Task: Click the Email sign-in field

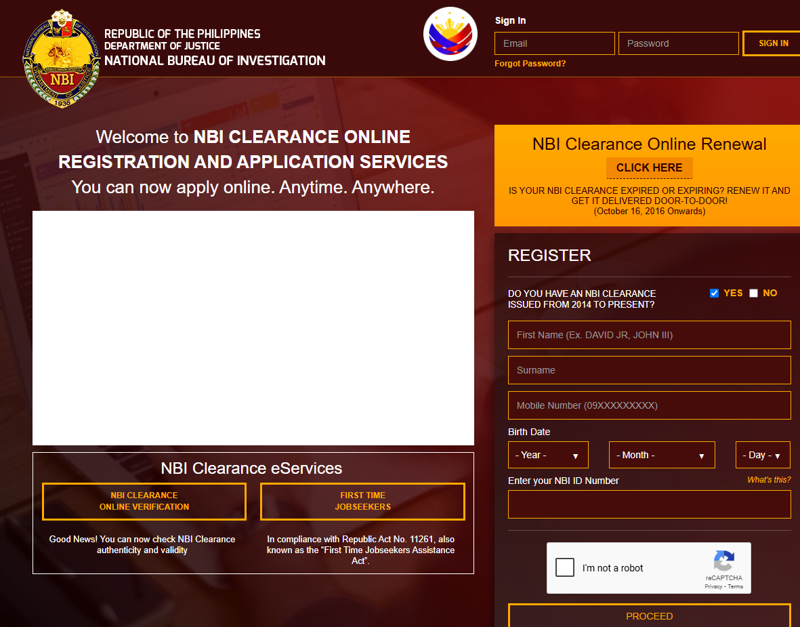Action: pos(554,43)
